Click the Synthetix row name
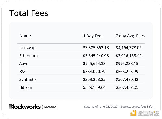Image resolution: width=162 pixels, height=119 pixels. [x=28, y=80]
